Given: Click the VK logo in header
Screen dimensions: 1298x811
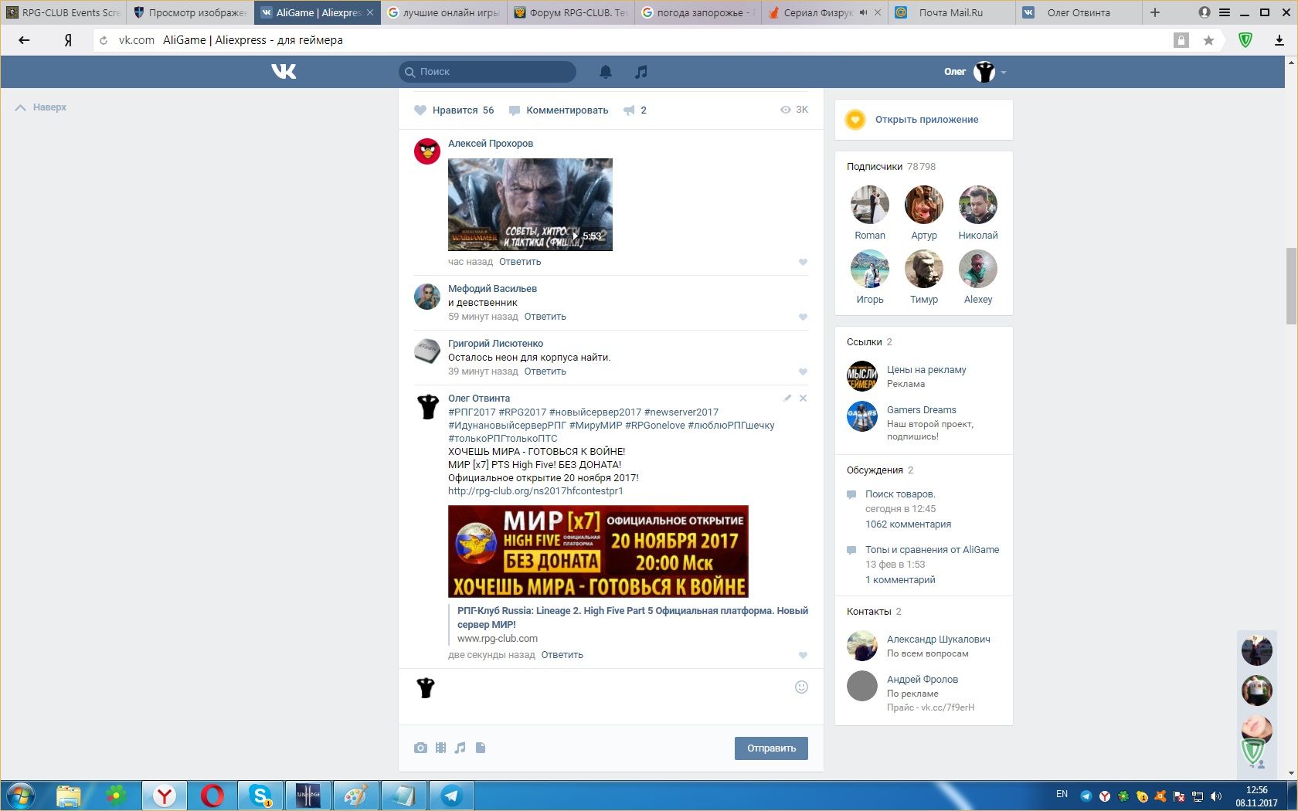Looking at the screenshot, I should click(x=284, y=72).
